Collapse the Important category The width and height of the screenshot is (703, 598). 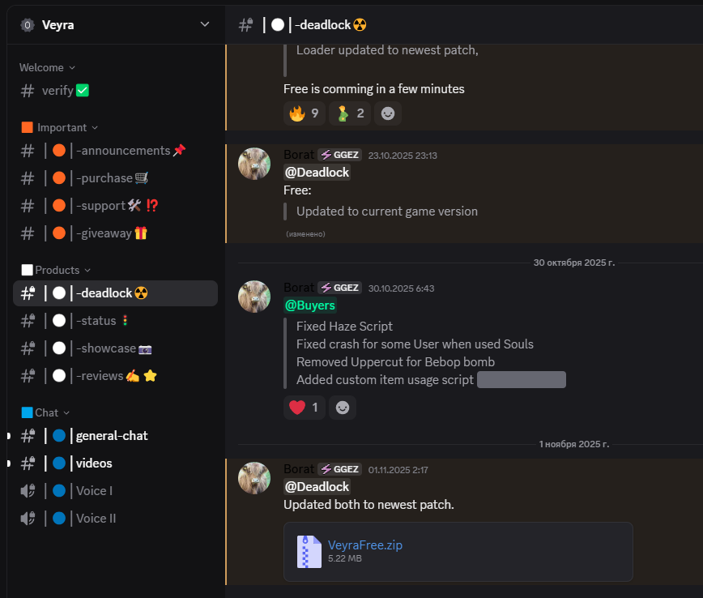point(60,128)
